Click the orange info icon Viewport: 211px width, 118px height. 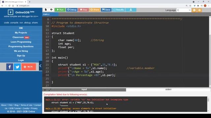194,10
